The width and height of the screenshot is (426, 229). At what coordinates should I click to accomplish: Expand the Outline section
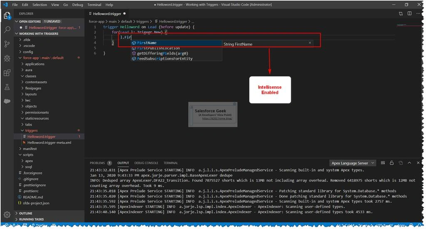click(x=49, y=213)
